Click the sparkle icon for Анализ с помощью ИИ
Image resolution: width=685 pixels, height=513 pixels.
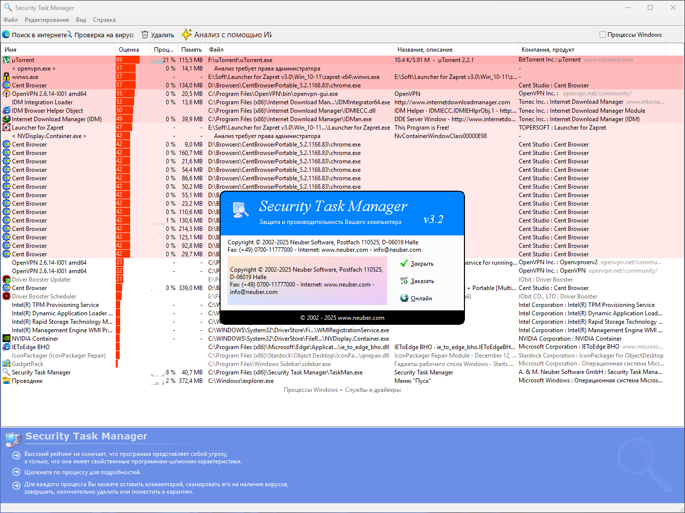pyautogui.click(x=187, y=34)
